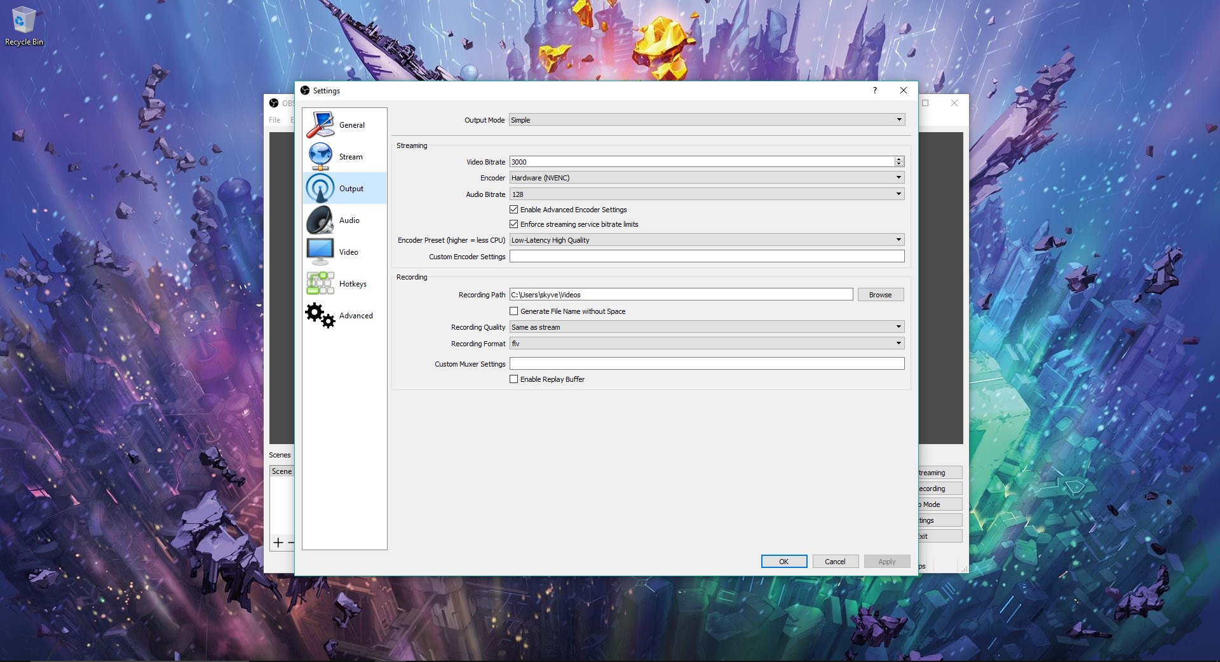This screenshot has height=662, width=1220.
Task: Click the Settings dialog help question mark
Action: [x=875, y=90]
